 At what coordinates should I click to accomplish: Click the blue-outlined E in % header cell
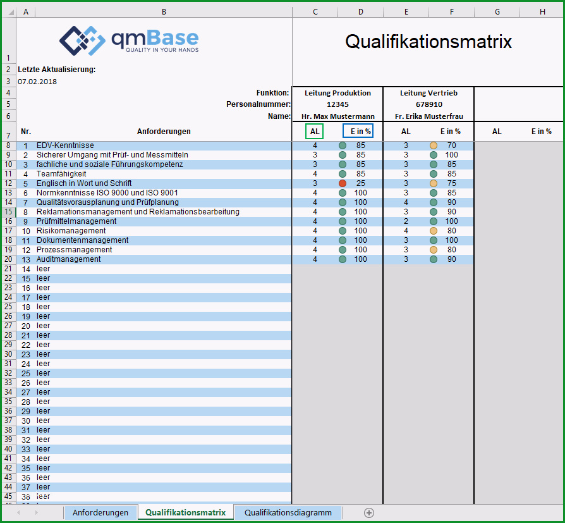(x=358, y=132)
